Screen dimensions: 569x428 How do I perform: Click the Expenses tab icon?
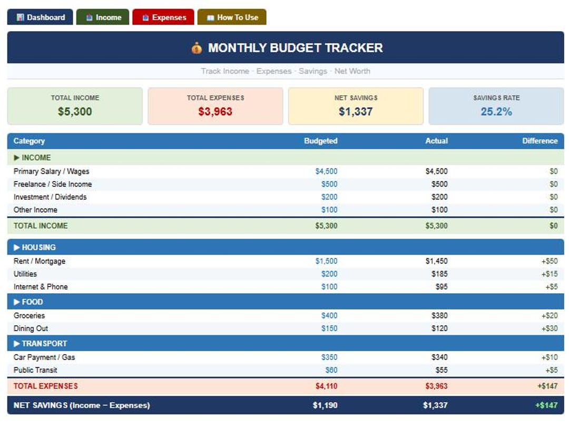(145, 17)
